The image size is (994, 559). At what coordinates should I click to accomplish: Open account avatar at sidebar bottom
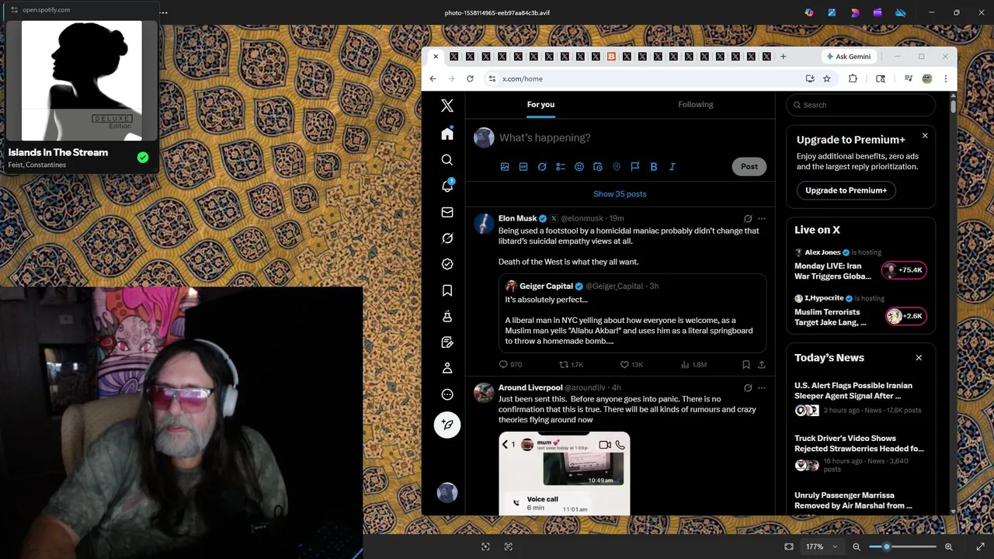point(447,493)
